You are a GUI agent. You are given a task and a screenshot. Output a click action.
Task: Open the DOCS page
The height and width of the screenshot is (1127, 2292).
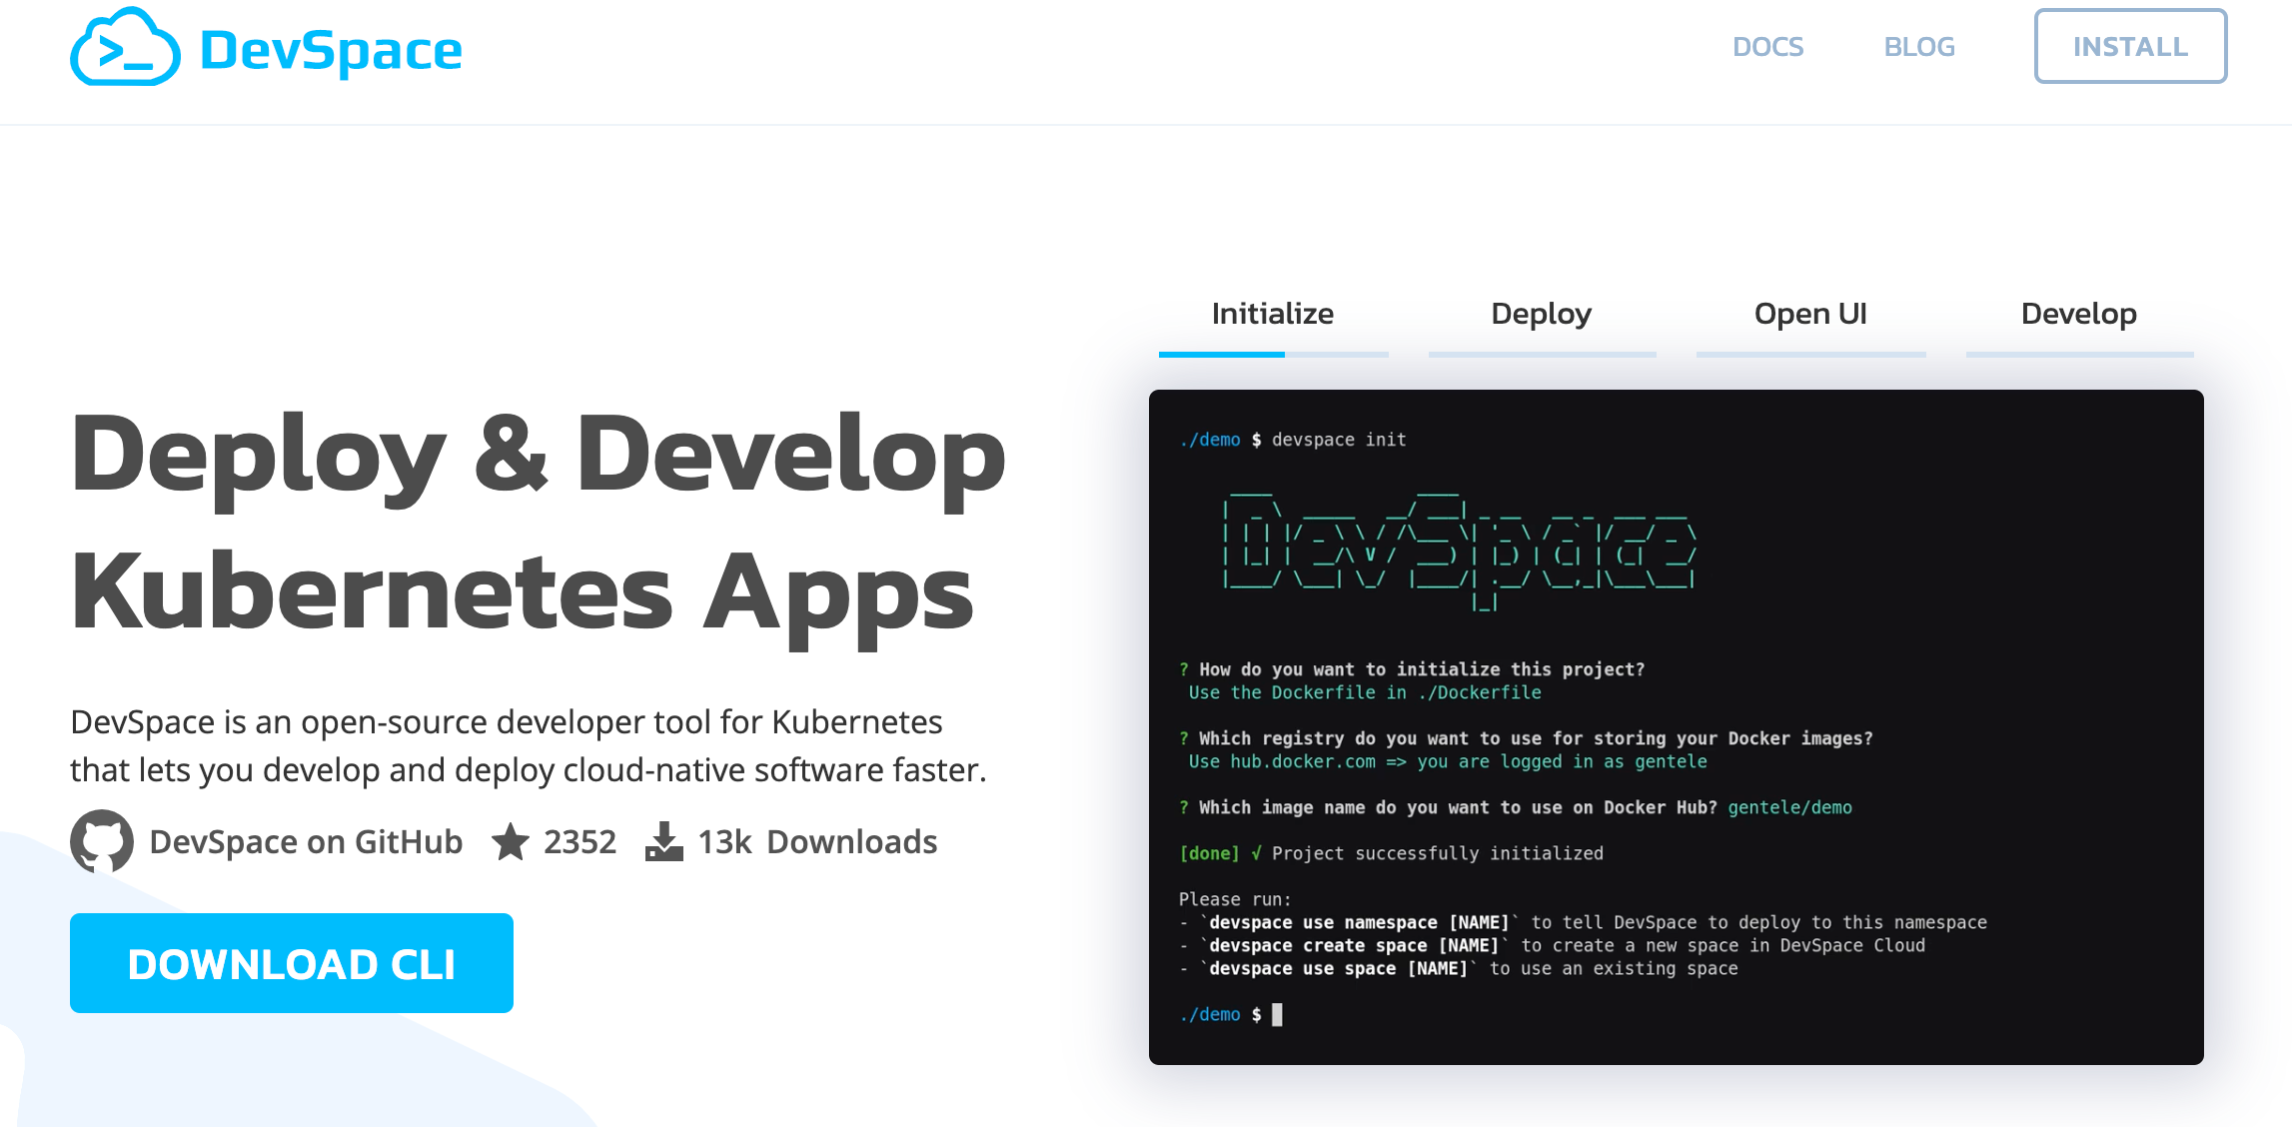coord(1768,46)
